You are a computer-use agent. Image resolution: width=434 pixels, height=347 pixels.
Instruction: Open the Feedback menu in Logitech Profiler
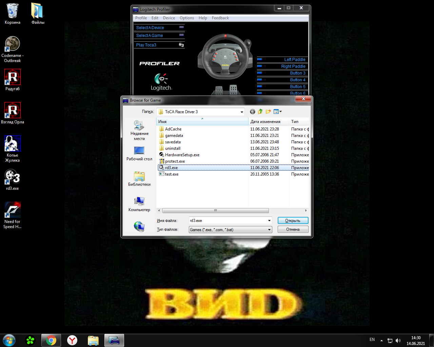coord(220,18)
